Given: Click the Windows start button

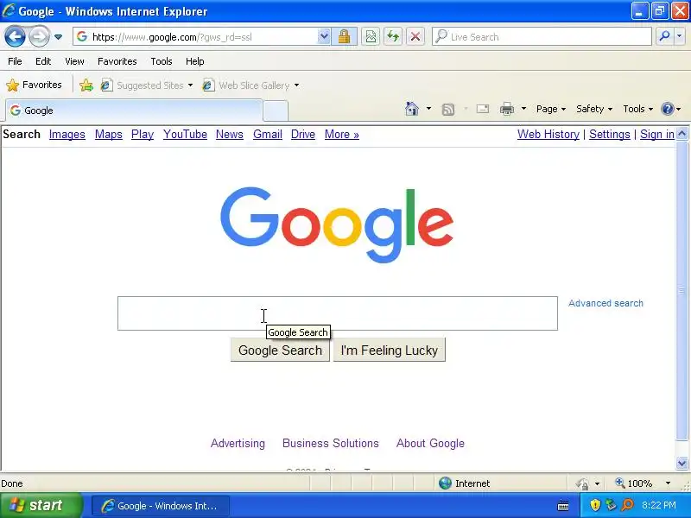Looking at the screenshot, I should (41, 505).
